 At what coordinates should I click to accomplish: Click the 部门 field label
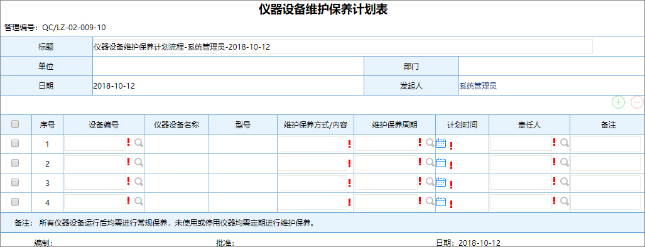(x=411, y=67)
